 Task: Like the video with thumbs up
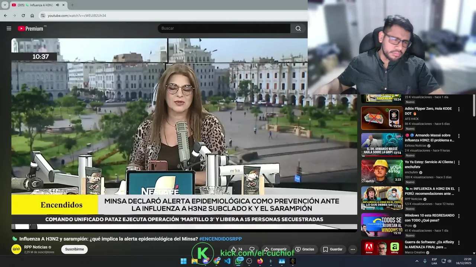pyautogui.click(x=237, y=249)
